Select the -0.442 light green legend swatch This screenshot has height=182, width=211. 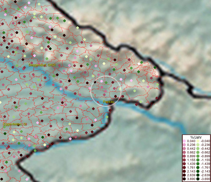click(x=198, y=149)
